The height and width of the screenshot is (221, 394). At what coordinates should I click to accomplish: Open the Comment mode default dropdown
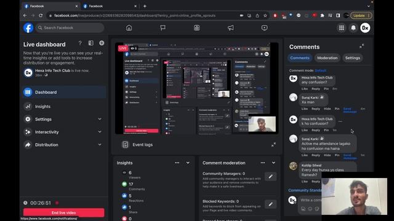point(321,71)
